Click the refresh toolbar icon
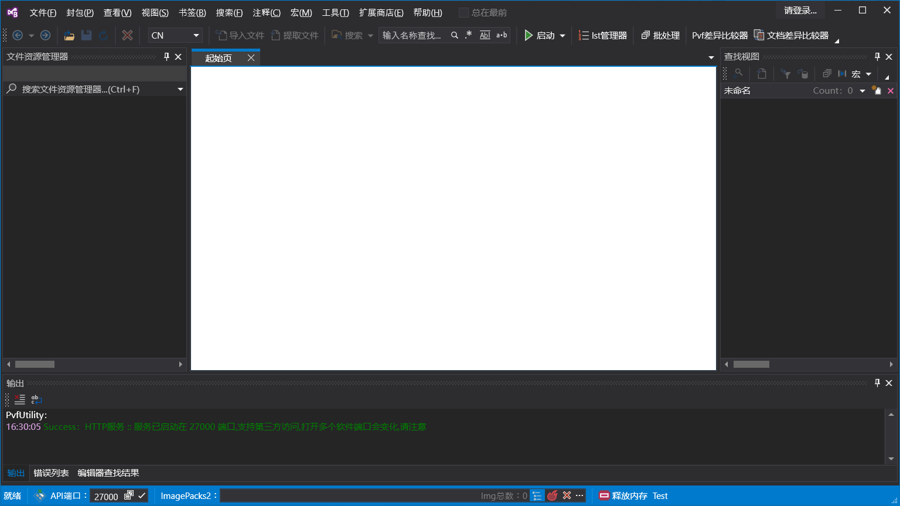Viewport: 900px width, 506px height. (104, 35)
